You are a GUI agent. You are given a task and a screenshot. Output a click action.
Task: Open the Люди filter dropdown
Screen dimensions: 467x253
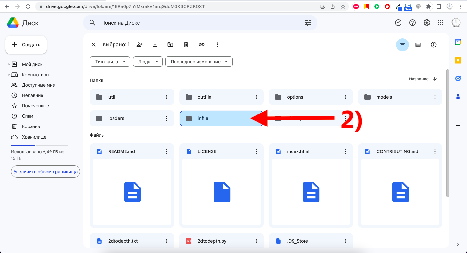pos(148,62)
